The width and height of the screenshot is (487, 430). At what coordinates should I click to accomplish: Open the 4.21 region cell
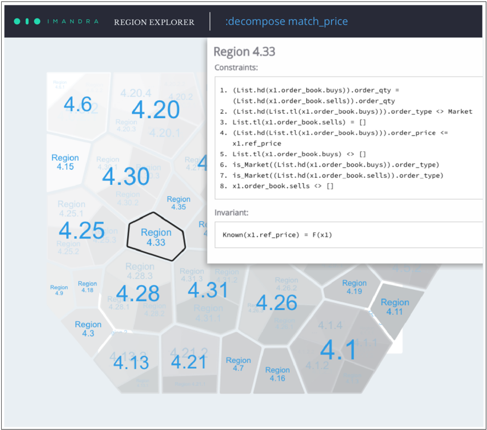tap(189, 362)
